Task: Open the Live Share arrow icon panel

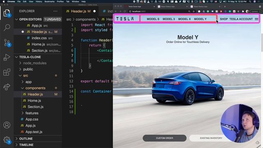Action: [x=7, y=87]
